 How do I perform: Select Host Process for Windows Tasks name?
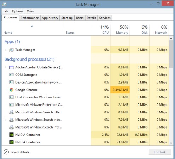[x=38, y=97]
